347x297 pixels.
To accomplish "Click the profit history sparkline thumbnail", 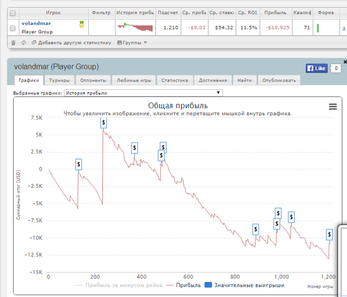I will pos(135,27).
